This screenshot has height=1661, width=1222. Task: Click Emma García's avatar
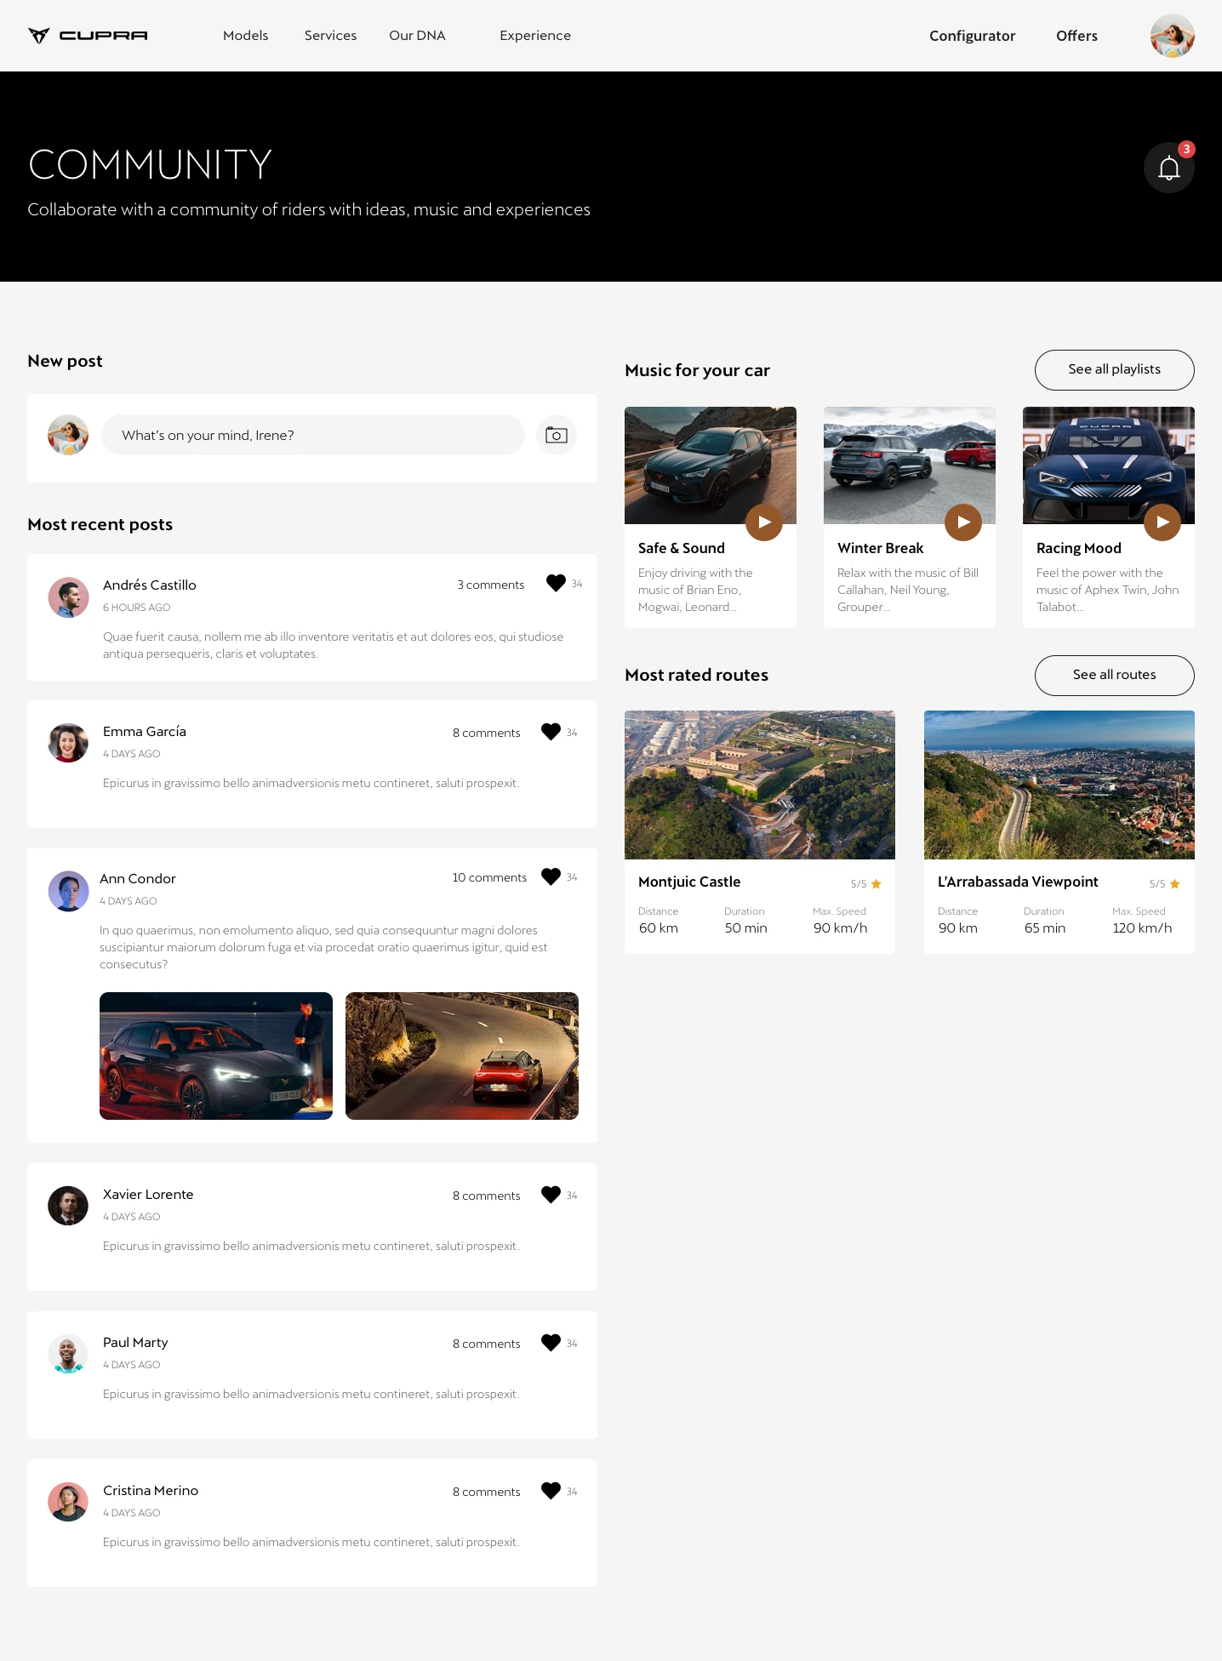[x=68, y=743]
